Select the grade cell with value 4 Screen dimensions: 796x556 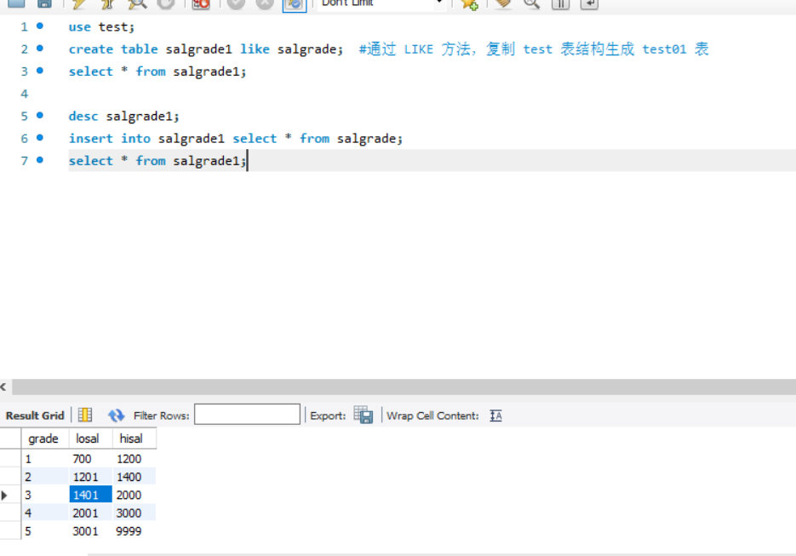coord(44,513)
